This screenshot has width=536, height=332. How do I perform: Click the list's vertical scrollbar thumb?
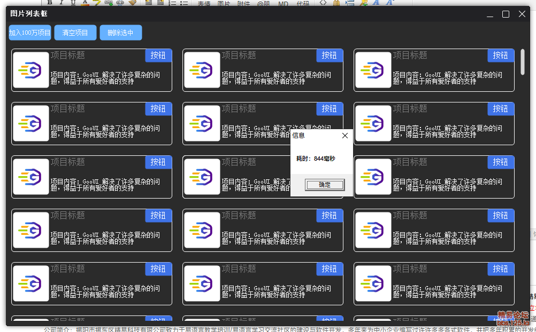522,62
